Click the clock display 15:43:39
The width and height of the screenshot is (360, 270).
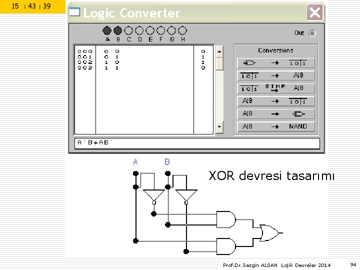point(31,6)
